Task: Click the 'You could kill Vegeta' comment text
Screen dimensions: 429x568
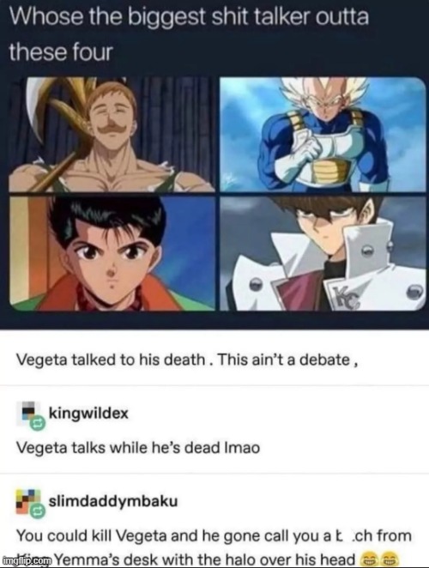Action: [214, 547]
